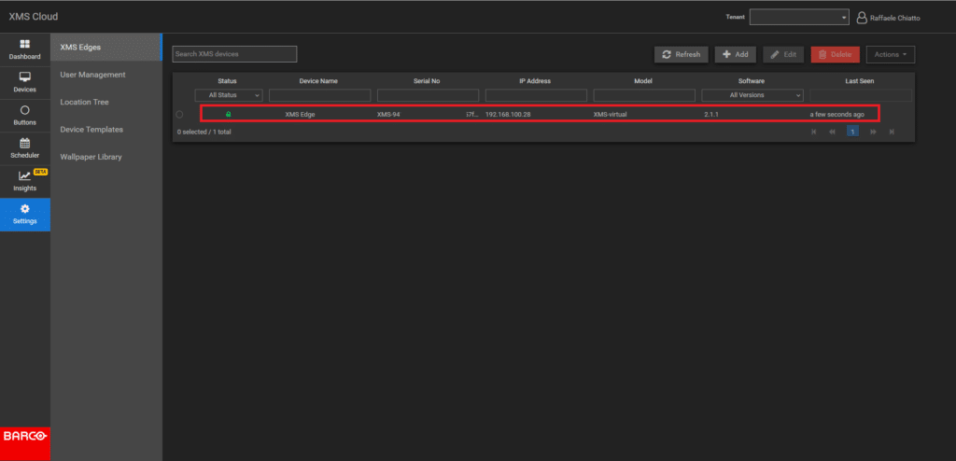Go to previous page of results
This screenshot has width=956, height=461.
pos(832,131)
